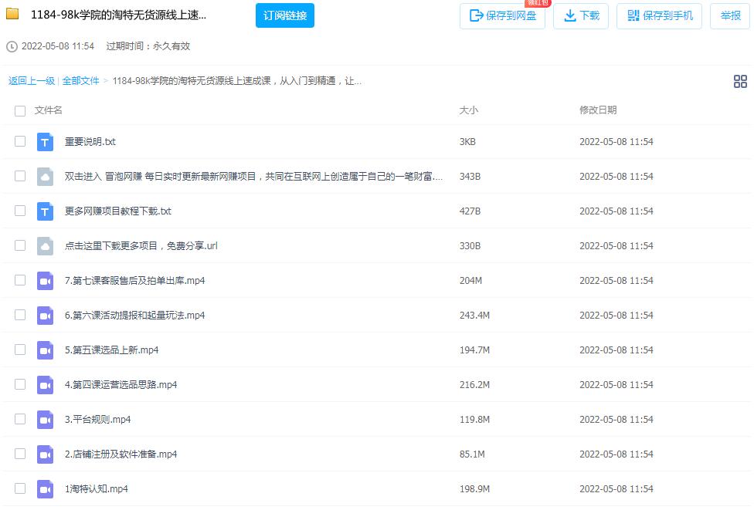Click 保存到网盘 button

[502, 16]
